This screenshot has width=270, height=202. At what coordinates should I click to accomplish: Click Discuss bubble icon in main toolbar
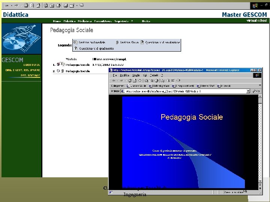(82, 5)
